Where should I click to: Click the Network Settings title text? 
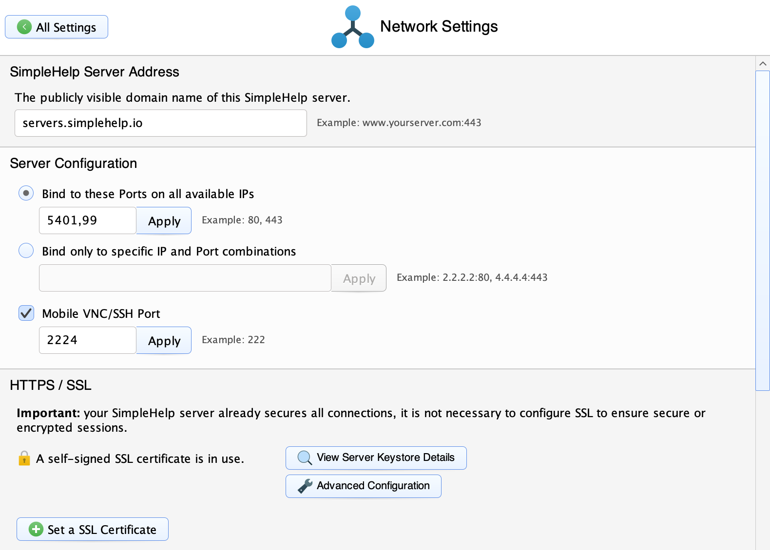[439, 26]
